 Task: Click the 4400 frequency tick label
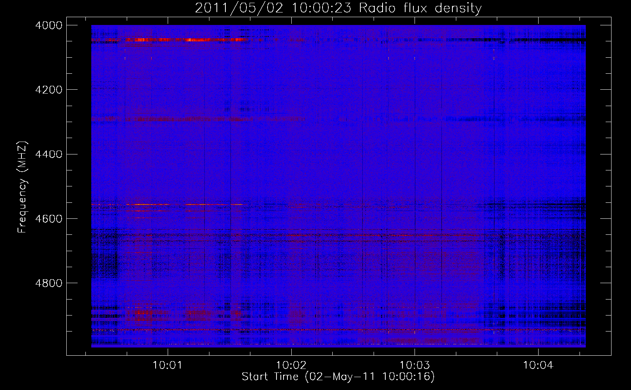click(x=48, y=154)
